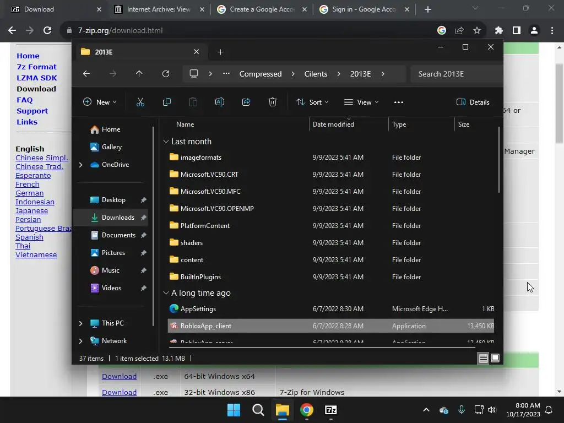Go up one folder with the Up arrow
This screenshot has height=423, width=564.
(x=139, y=74)
